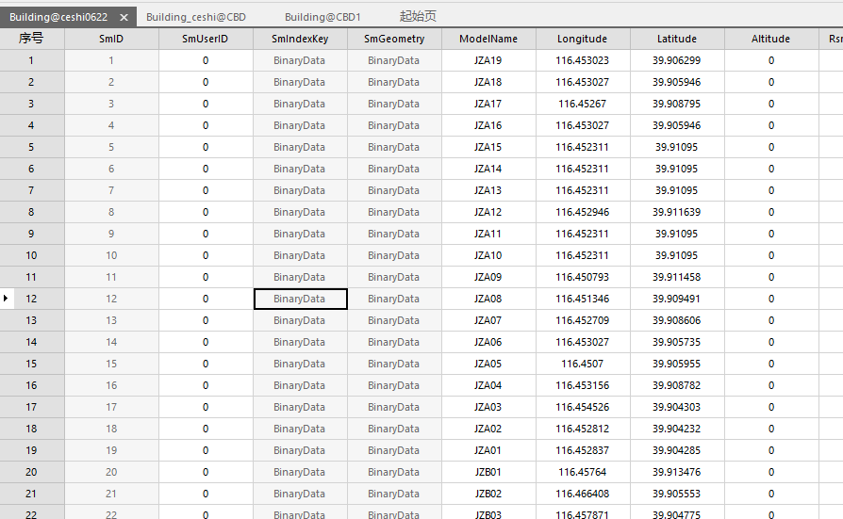Click ModelName cell JZA02
The image size is (843, 519).
(488, 429)
